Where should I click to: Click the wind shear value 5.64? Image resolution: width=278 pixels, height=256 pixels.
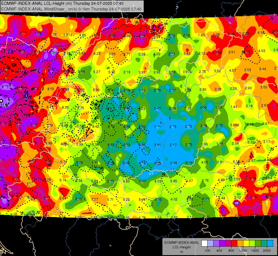(81, 72)
